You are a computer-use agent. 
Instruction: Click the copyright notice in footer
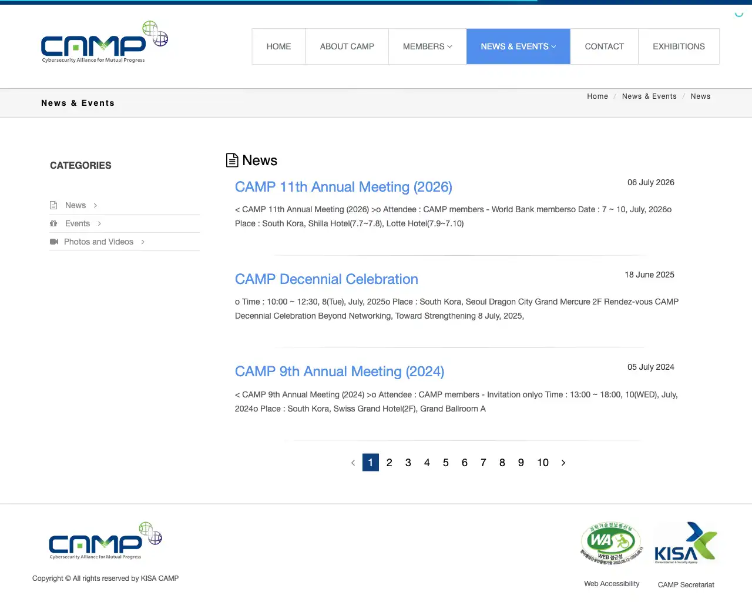tap(106, 578)
